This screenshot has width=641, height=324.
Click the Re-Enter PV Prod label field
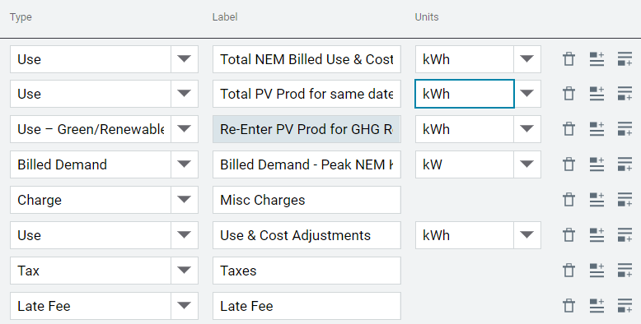pyautogui.click(x=306, y=129)
